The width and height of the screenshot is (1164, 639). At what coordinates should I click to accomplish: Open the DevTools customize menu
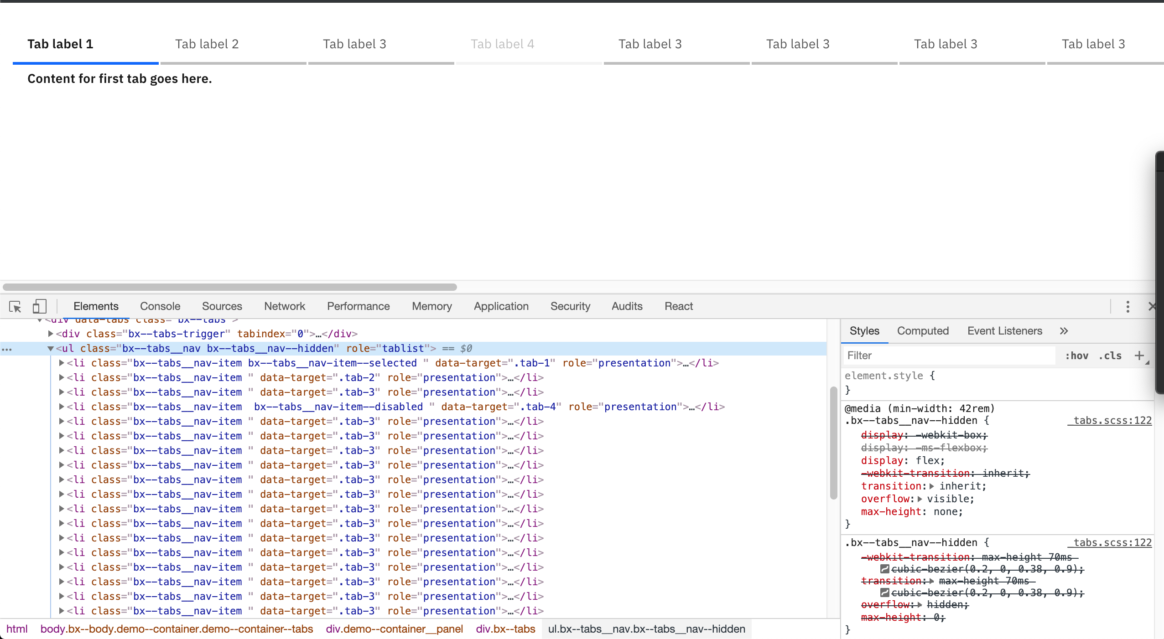pos(1128,306)
